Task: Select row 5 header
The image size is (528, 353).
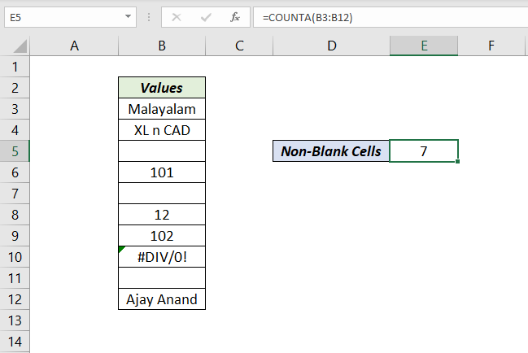Action: 15,150
